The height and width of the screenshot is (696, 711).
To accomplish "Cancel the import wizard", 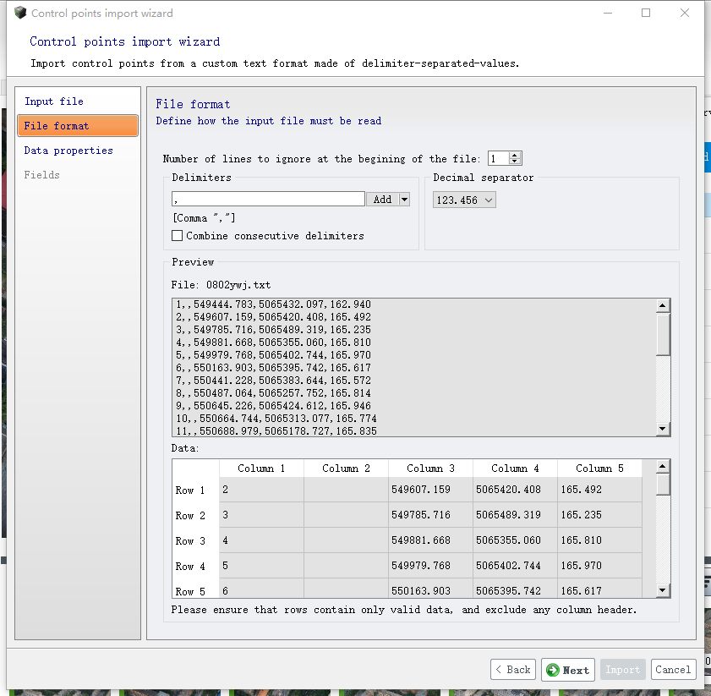I will [x=673, y=670].
